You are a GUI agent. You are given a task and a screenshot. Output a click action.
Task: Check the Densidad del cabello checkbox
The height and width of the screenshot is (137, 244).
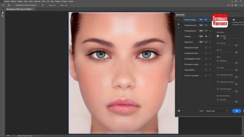point(218,75)
